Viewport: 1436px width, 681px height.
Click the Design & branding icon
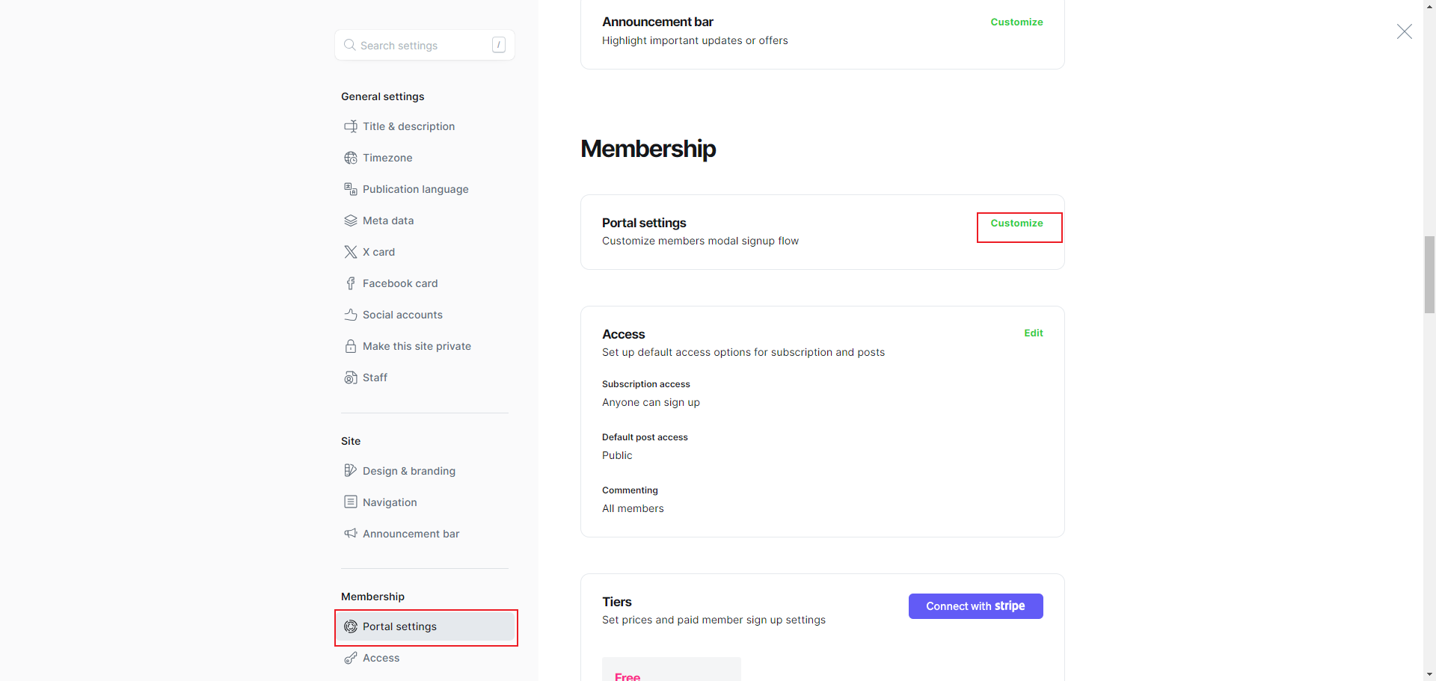click(x=350, y=471)
